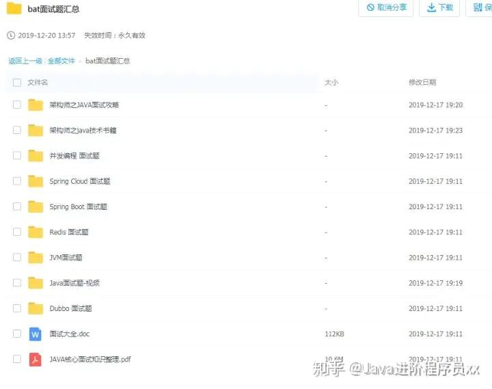Check the box for 架构师之java技术书籍
This screenshot has width=492, height=389.
click(x=17, y=130)
